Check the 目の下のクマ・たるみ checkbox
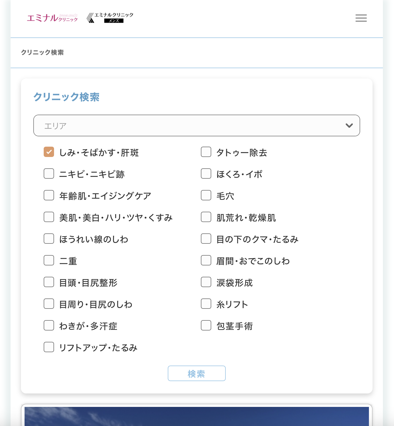The width and height of the screenshot is (394, 426). [x=206, y=239]
